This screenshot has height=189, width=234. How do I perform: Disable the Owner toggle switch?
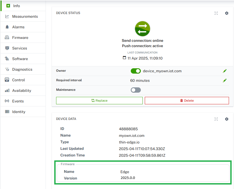click(x=136, y=71)
